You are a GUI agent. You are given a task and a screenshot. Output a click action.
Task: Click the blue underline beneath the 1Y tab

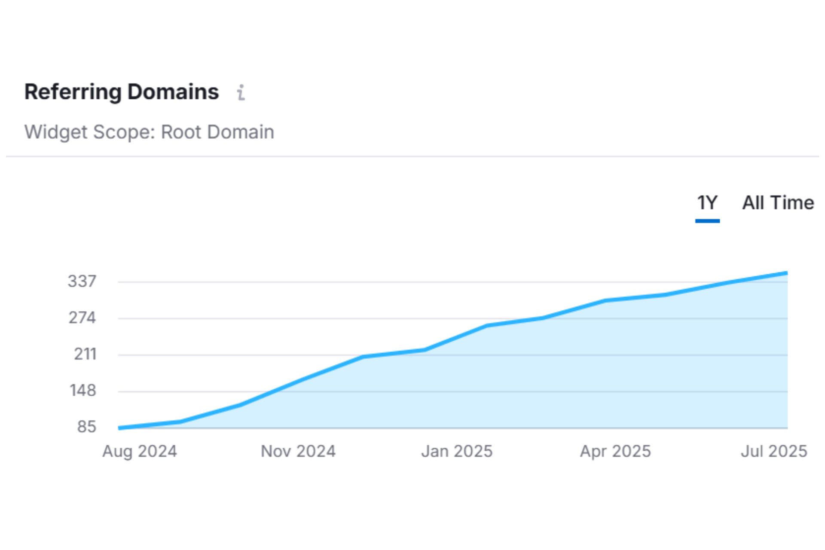coord(707,220)
